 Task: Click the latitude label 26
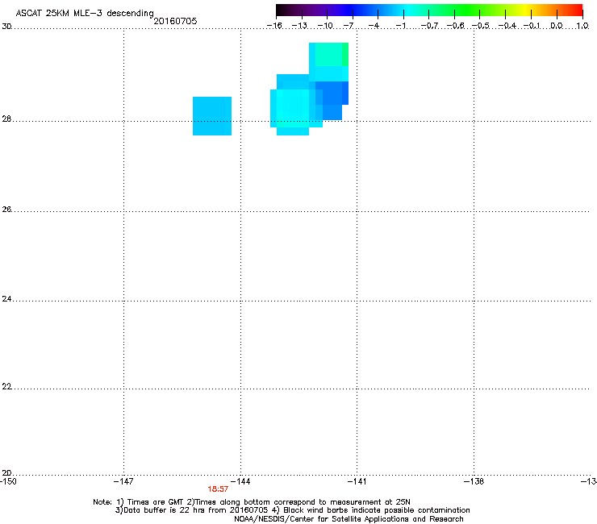click(x=6, y=210)
